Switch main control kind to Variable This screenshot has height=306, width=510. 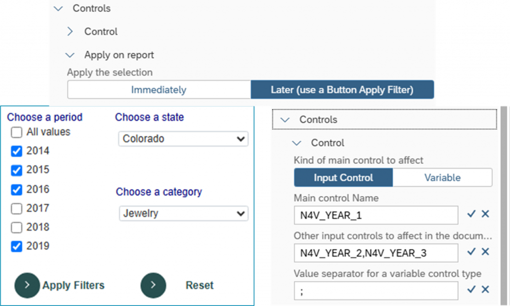442,178
